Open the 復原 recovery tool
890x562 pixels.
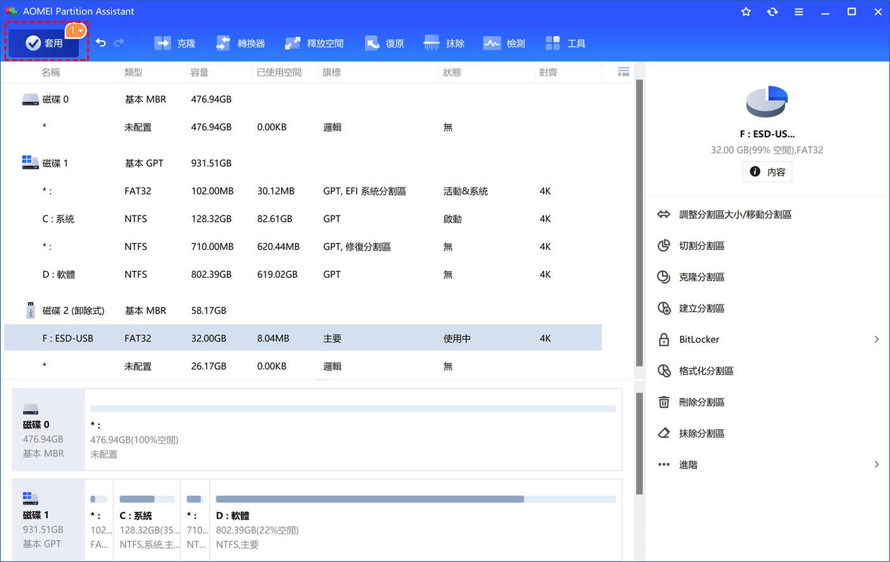(x=385, y=43)
